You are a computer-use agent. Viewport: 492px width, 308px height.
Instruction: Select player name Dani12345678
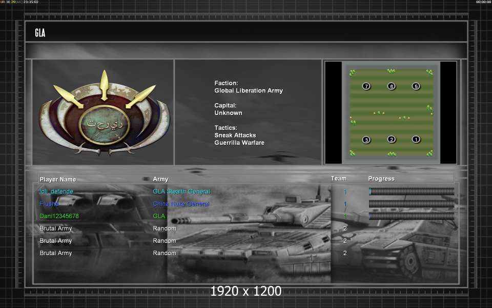click(x=59, y=216)
